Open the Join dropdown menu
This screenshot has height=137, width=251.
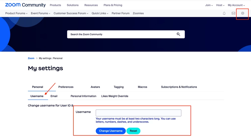click(x=209, y=5)
